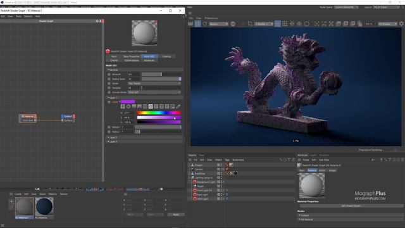
Task: Toggle the Amount parameter animation dot
Action: (x=109, y=74)
